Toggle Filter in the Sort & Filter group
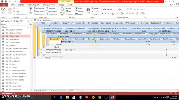The width and height of the screenshot is (179, 100). [52, 14]
